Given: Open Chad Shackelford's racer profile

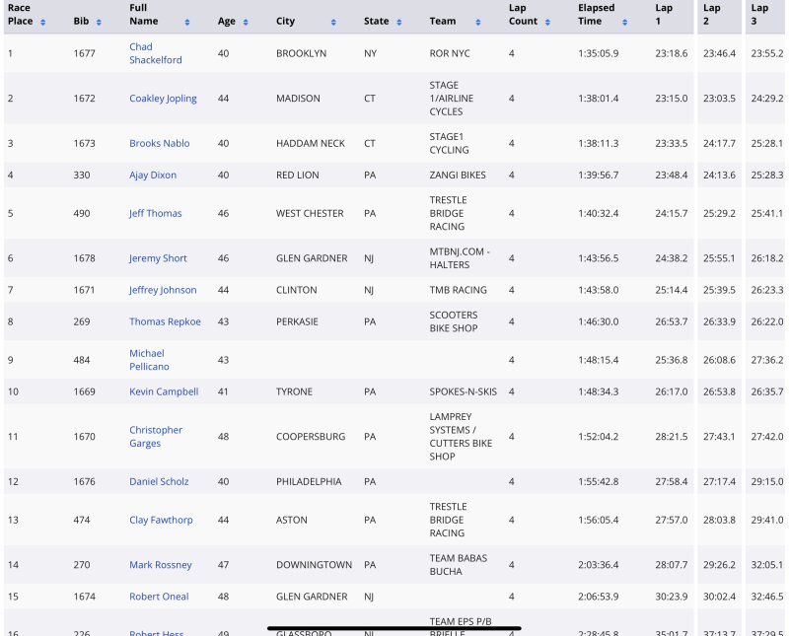Looking at the screenshot, I should point(155,53).
